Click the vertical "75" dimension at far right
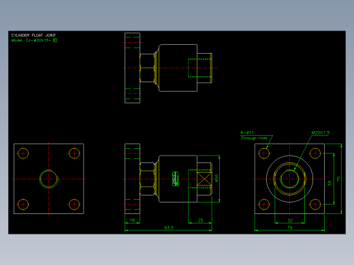The width and height of the screenshot is (354, 265). (339, 179)
